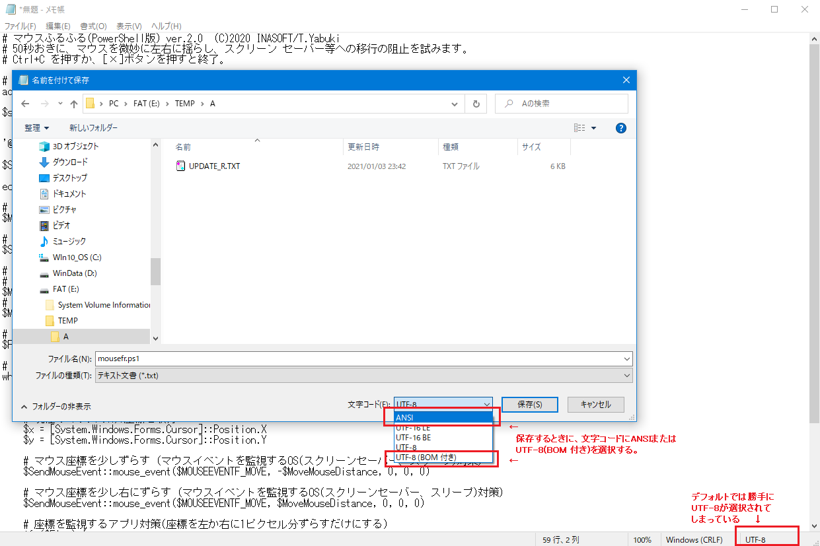Screen dimensions: 820x546
Task: Open the view options dropdown
Action: coord(593,128)
